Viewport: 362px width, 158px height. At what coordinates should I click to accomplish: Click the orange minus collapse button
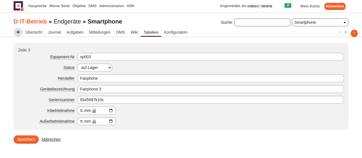click(354, 33)
